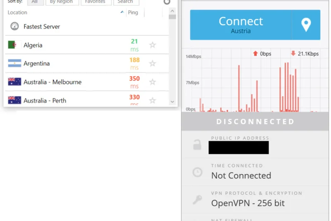The image size is (331, 221).
Task: Click the Connect Austria button
Action: coord(241,25)
